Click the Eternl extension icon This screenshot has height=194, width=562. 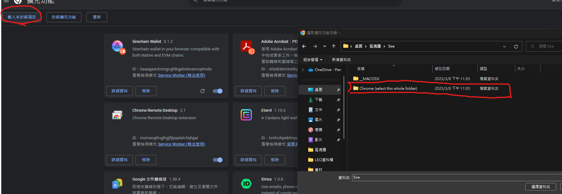(x=246, y=115)
